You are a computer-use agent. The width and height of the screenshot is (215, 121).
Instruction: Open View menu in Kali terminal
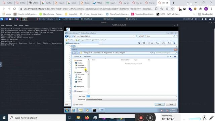[21, 26]
